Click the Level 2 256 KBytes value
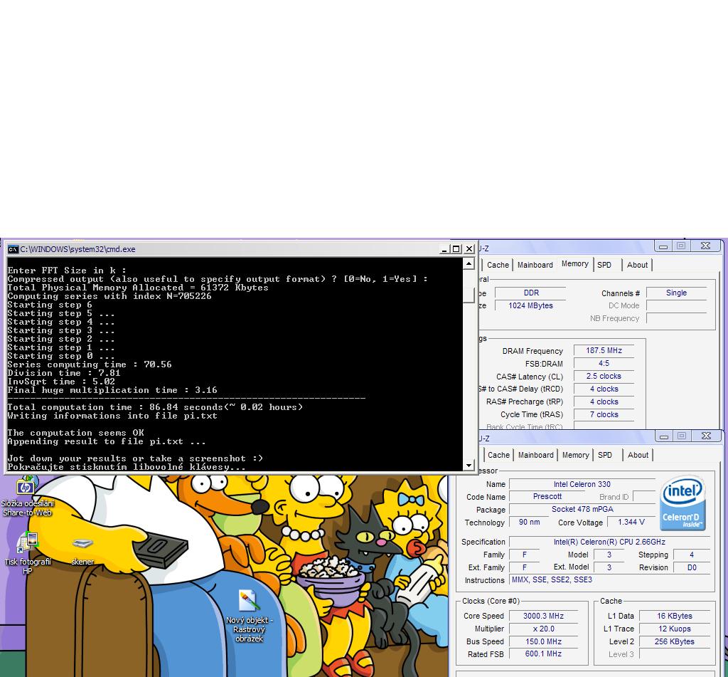 pos(674,641)
